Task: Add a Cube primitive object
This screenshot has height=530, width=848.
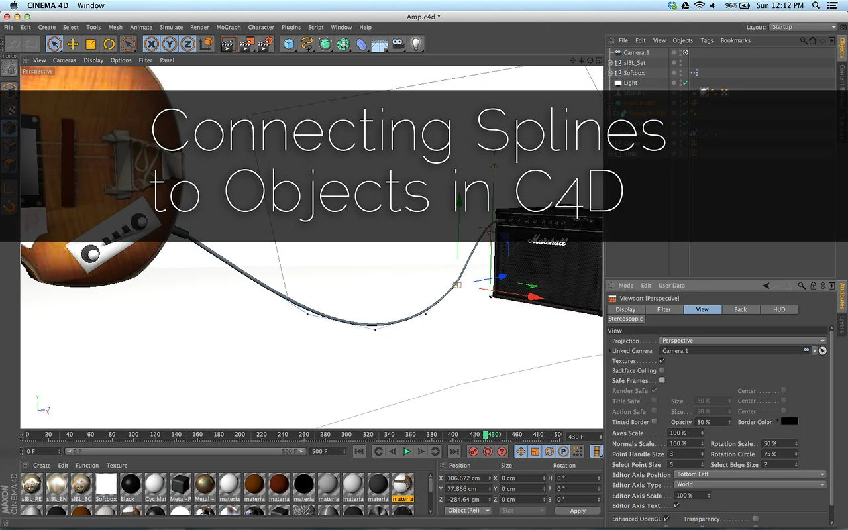Action: 289,44
